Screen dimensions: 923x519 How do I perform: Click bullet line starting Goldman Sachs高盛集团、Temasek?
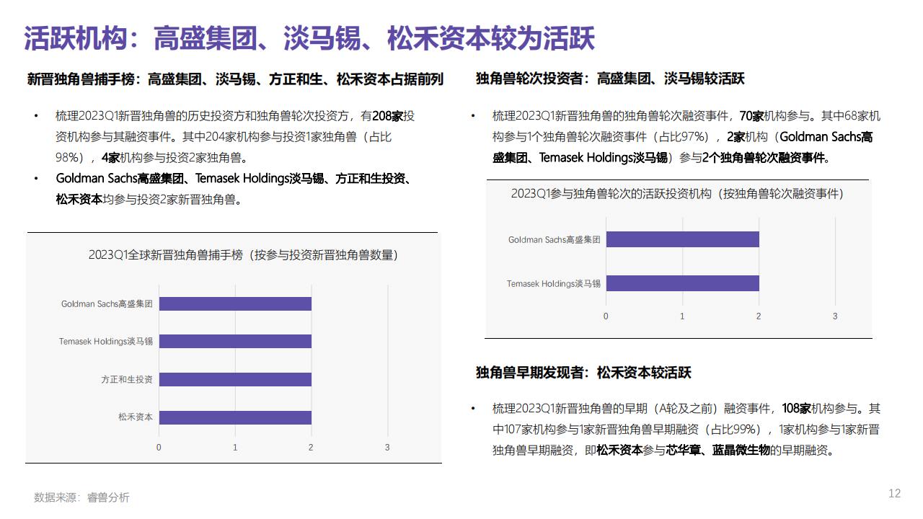[x=234, y=189]
